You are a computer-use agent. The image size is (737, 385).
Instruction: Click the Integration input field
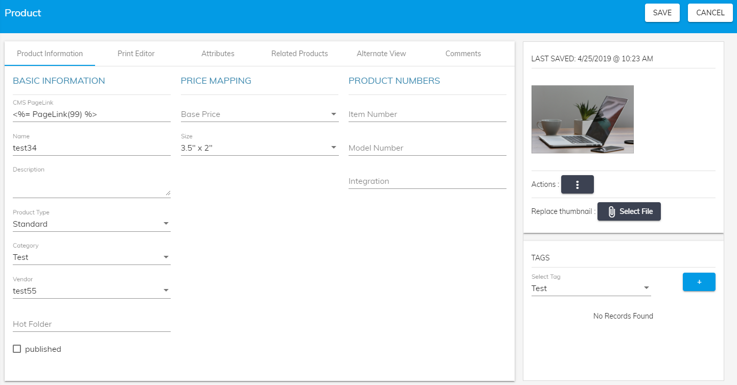click(427, 181)
